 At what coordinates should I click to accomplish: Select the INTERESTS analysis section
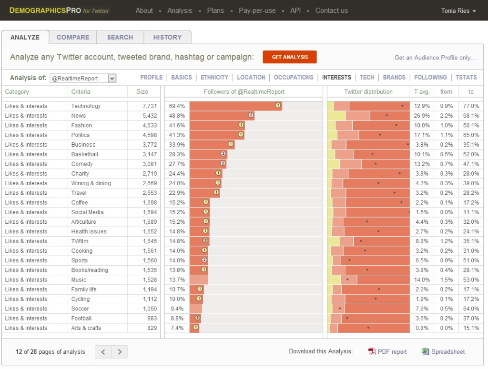336,78
